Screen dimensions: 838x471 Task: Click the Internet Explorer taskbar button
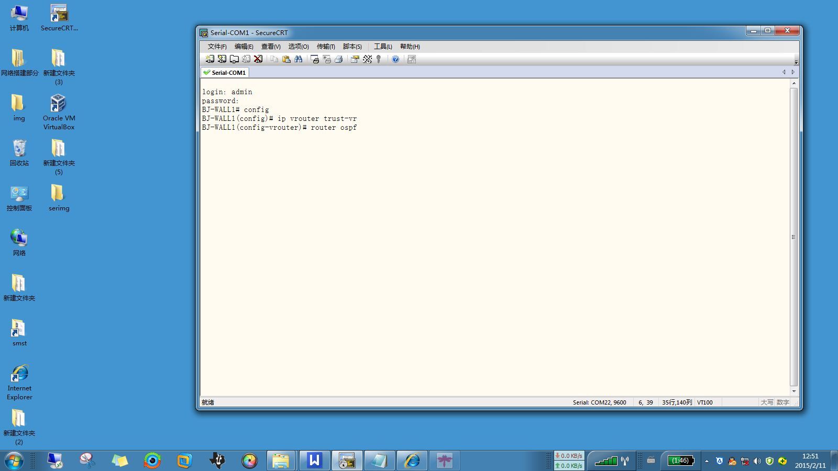tap(412, 461)
